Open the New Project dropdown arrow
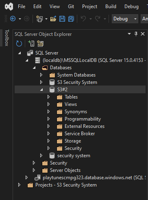Viewport: 148px width, 200px height. [46, 19]
